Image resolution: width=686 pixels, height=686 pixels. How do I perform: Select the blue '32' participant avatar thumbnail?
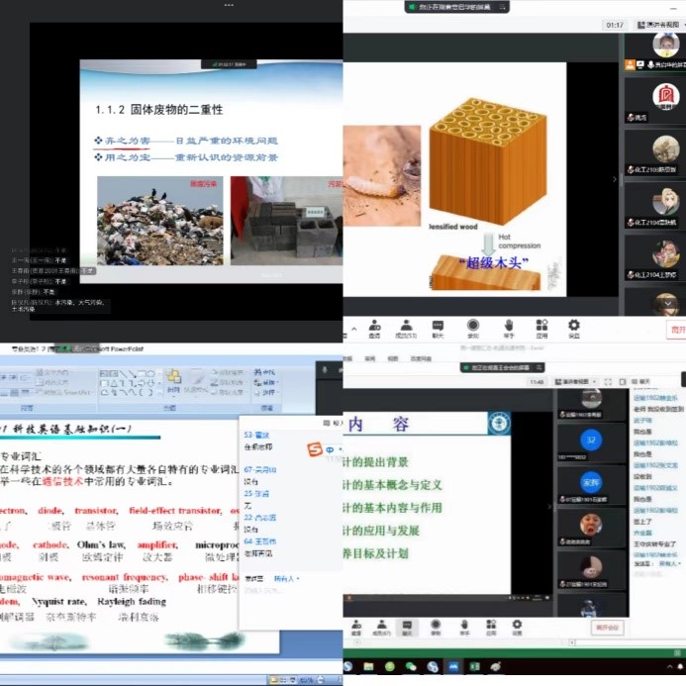(x=590, y=440)
